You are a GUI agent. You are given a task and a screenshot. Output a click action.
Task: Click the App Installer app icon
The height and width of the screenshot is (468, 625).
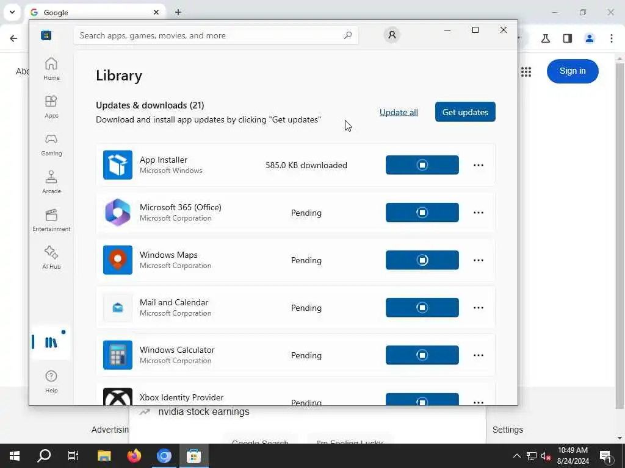(118, 165)
